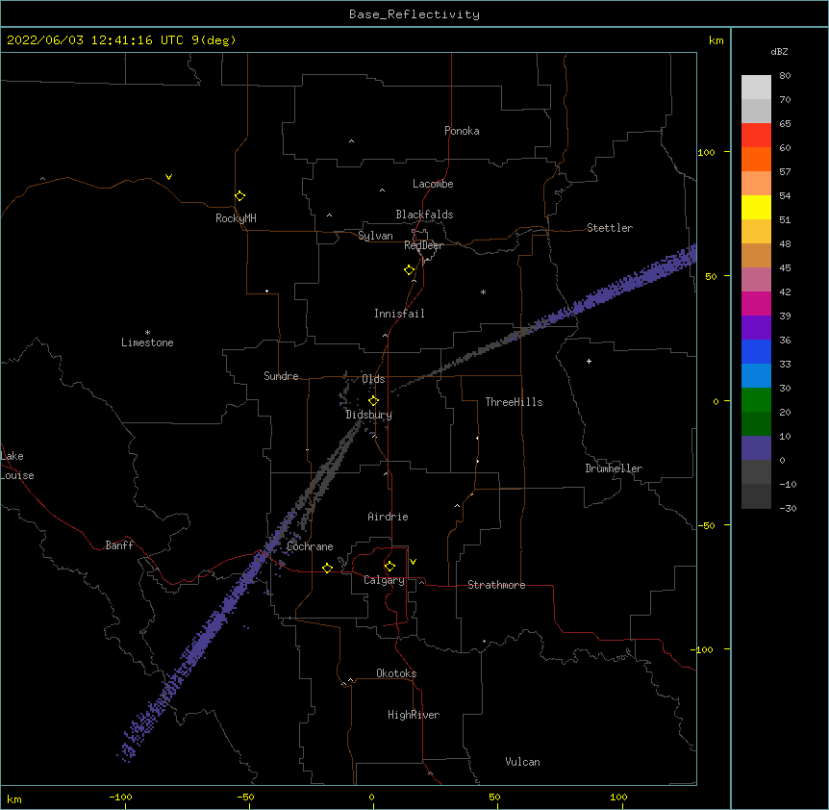Click the Strathmore label

click(x=496, y=585)
